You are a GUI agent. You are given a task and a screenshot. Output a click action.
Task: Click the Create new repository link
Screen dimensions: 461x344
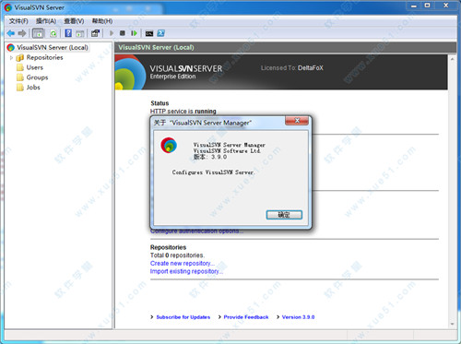[x=183, y=264]
